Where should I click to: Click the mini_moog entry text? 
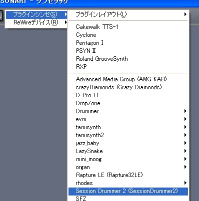(x=88, y=159)
